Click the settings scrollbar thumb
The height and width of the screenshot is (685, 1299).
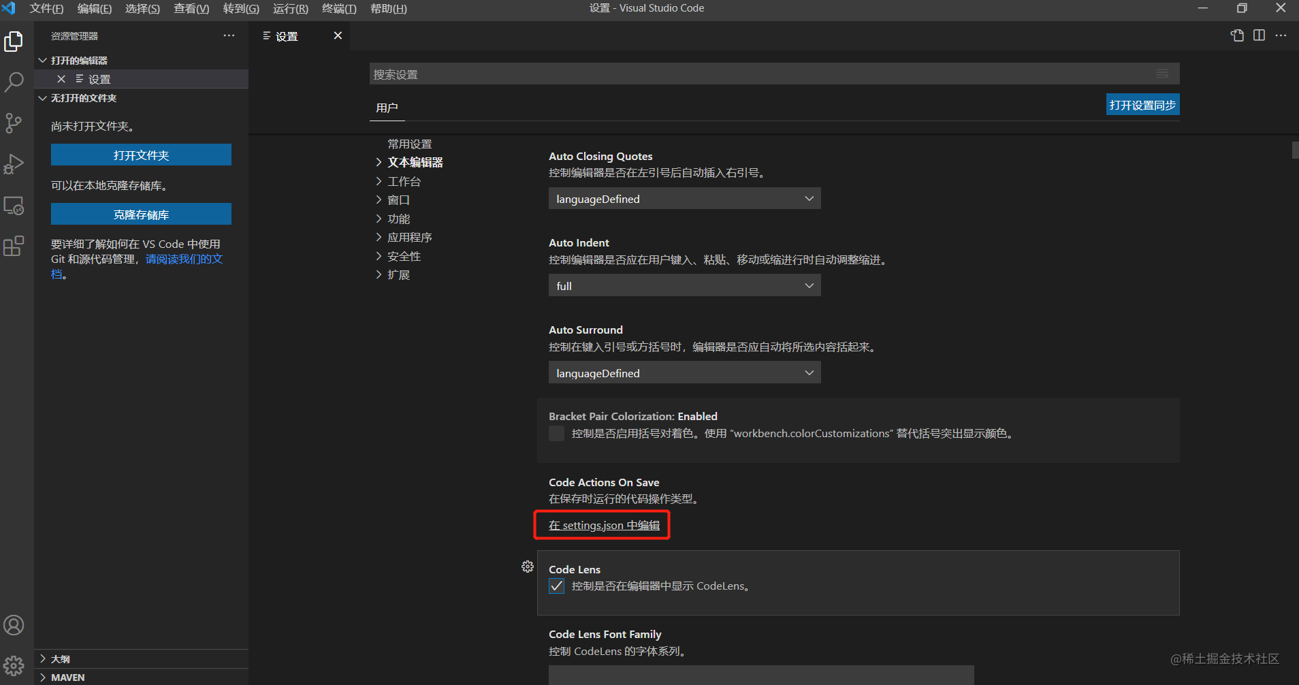click(1295, 150)
